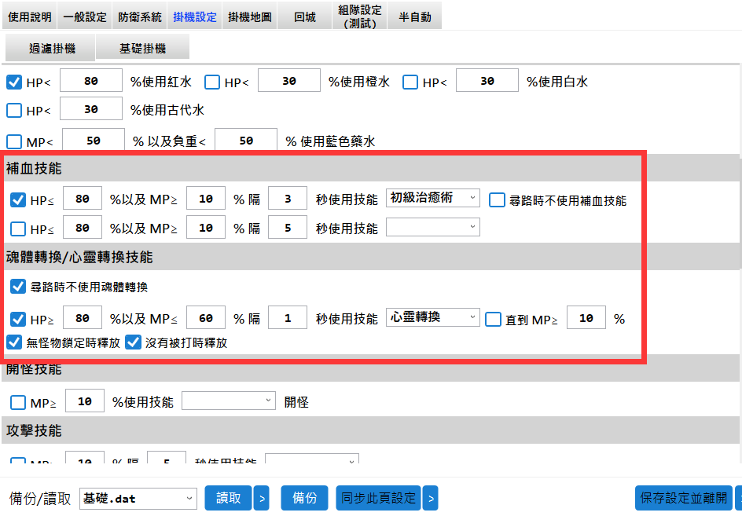The width and height of the screenshot is (742, 516).
Task: Click the 讀取 button
Action: (229, 498)
